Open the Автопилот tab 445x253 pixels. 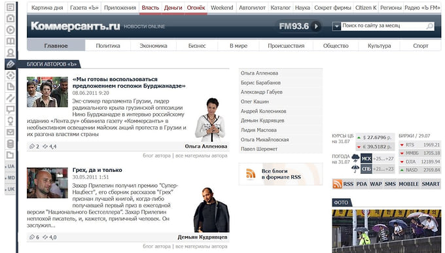(252, 8)
